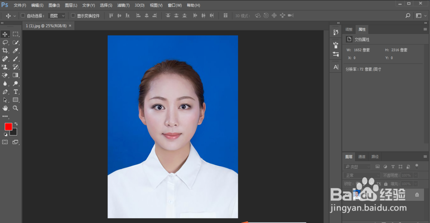Open the Edit Toolbar three-dots button
The image size is (430, 223).
click(x=5, y=116)
